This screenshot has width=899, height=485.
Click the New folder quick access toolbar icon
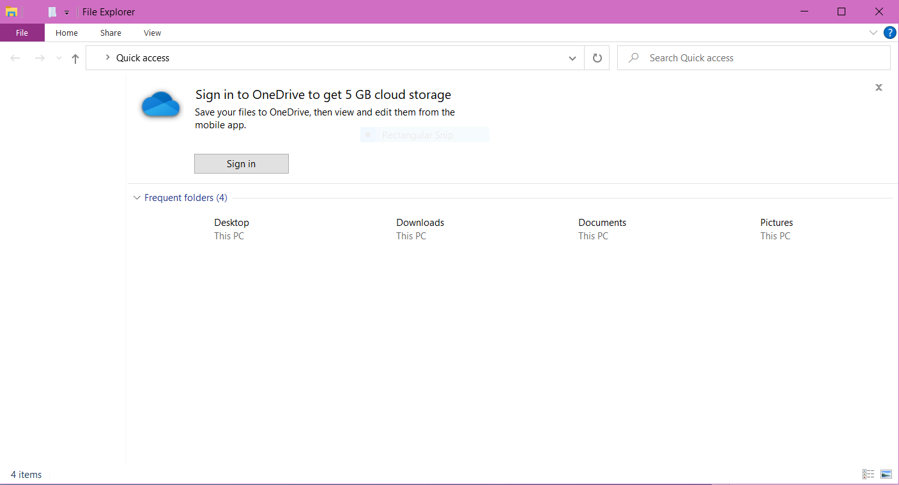pos(52,12)
